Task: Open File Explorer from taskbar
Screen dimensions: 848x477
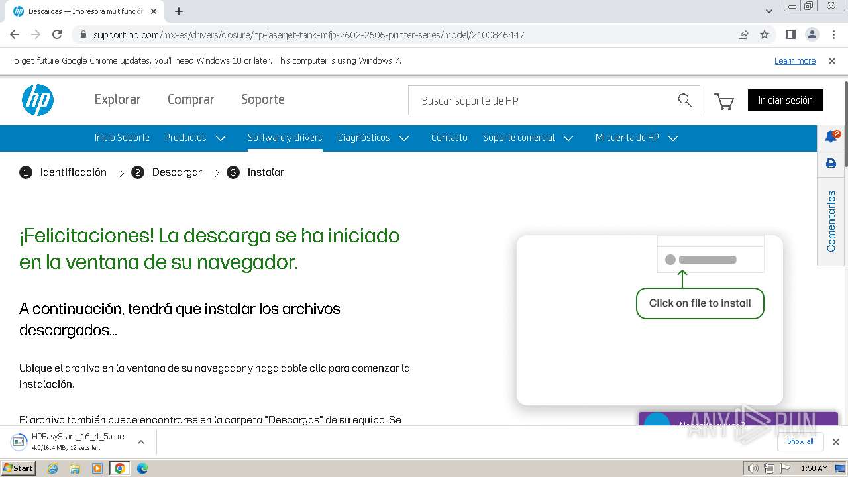Action: pos(75,468)
